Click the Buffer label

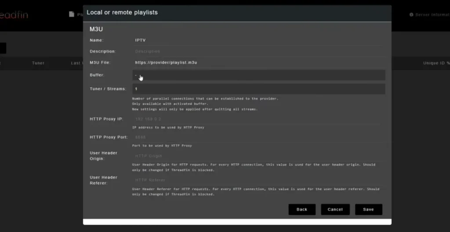pyautogui.click(x=97, y=75)
